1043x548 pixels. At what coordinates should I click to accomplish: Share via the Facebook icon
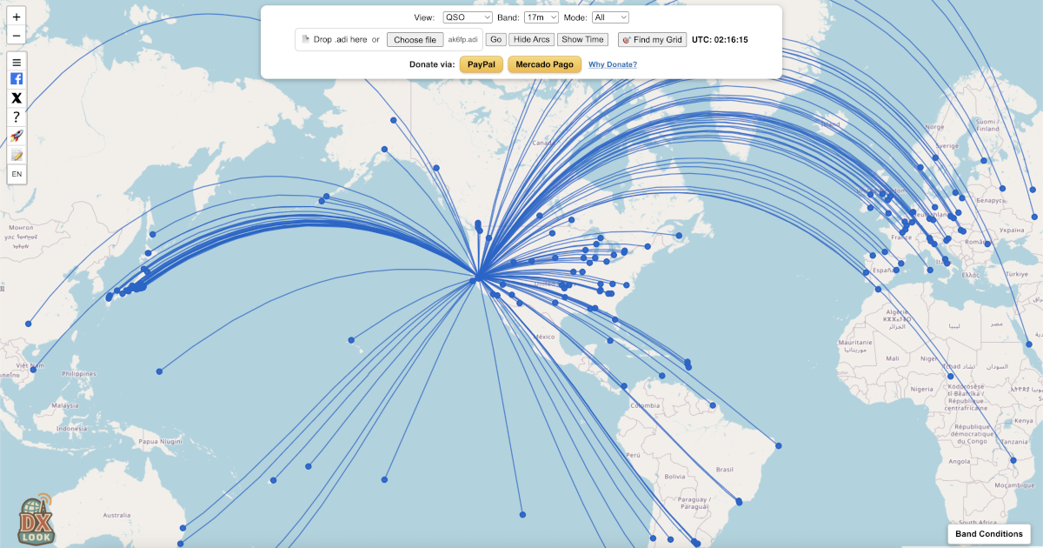tap(17, 78)
